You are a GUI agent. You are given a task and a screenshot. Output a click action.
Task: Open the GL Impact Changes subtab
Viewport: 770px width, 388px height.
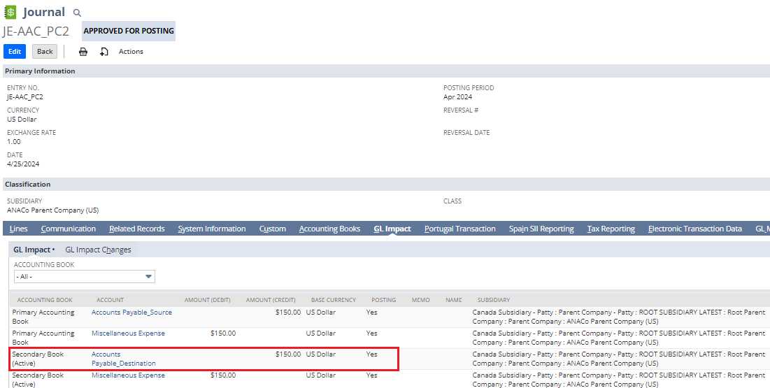98,250
